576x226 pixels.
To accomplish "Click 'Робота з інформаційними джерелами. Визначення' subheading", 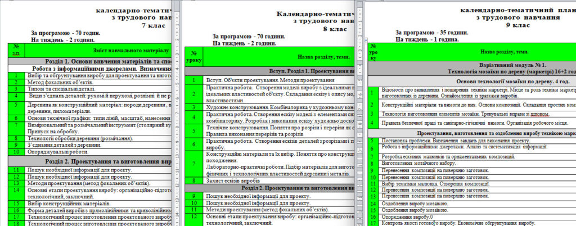I will click(x=90, y=69).
